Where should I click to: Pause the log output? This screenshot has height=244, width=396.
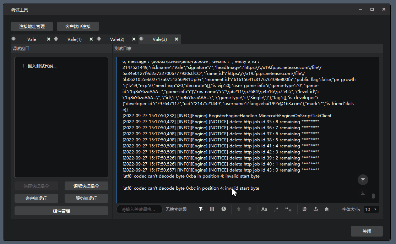212,209
